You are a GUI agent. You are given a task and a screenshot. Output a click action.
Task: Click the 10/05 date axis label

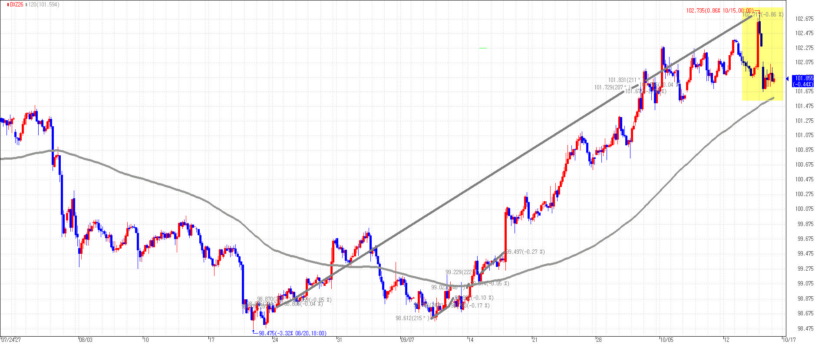(666, 340)
